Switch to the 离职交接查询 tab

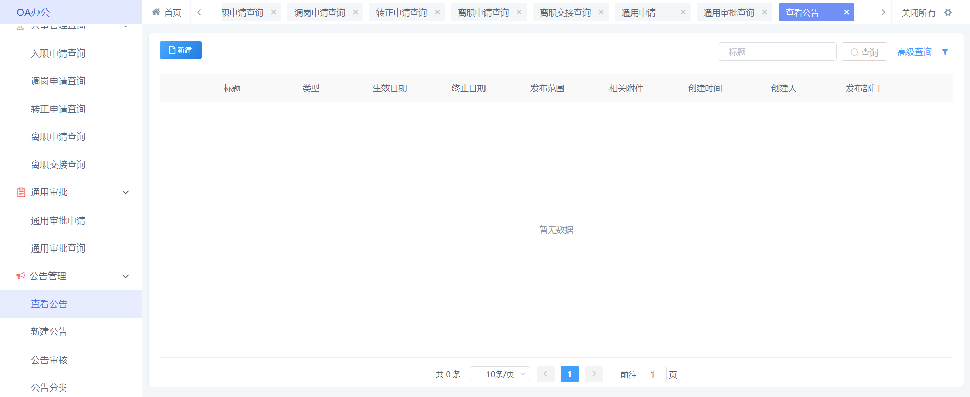point(565,13)
